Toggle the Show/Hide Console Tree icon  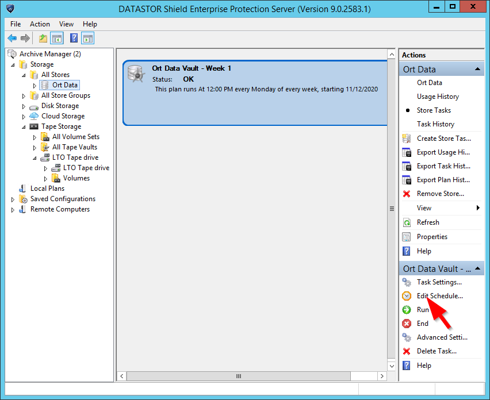[57, 39]
